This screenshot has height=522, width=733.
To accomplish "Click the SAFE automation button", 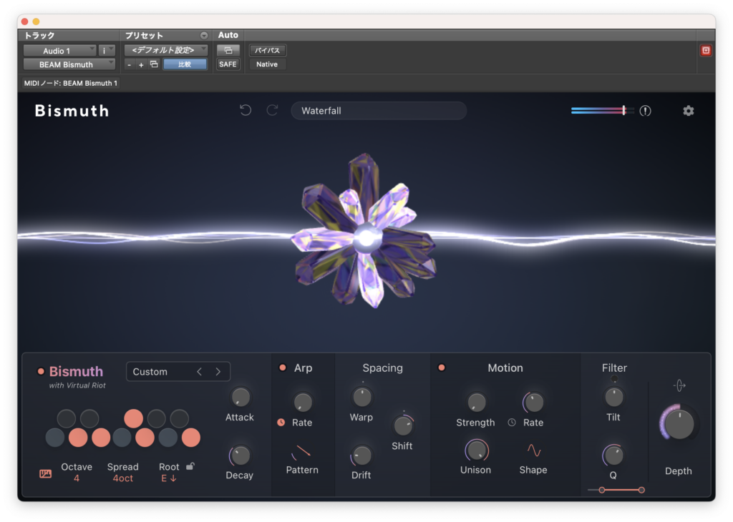I will (x=228, y=64).
